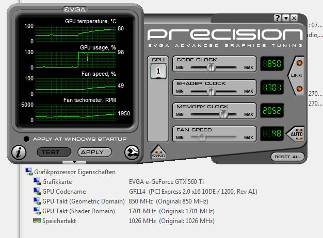
Task: Click the Geometric Domain row icon
Action: pos(37,201)
